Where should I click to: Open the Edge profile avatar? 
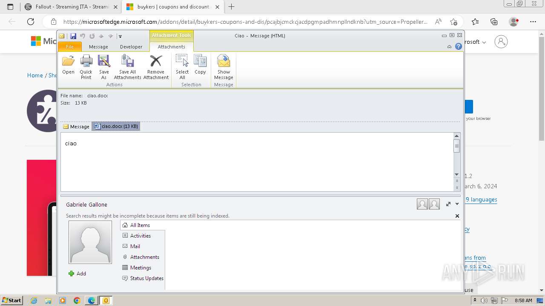pos(514,22)
